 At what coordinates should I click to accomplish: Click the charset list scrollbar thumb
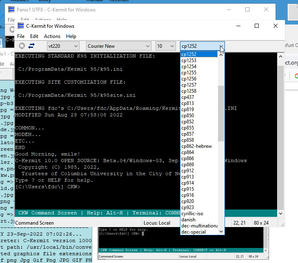(221, 114)
